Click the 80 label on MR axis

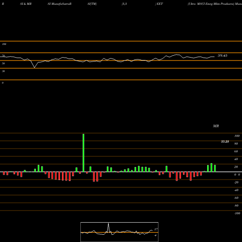coord(236,144)
